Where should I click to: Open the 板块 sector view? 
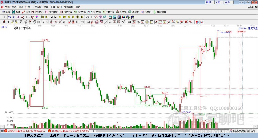click(x=16, y=12)
